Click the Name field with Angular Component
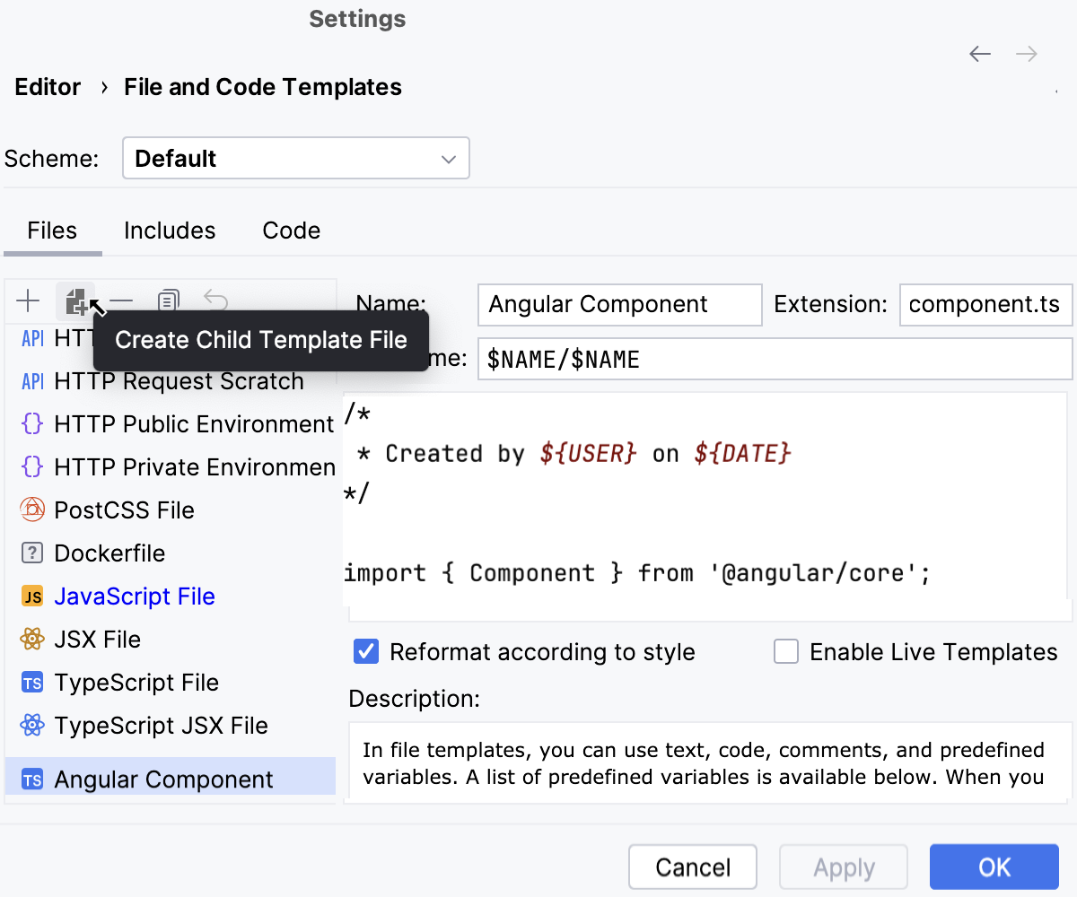Screen dimensions: 1077x897 619,305
